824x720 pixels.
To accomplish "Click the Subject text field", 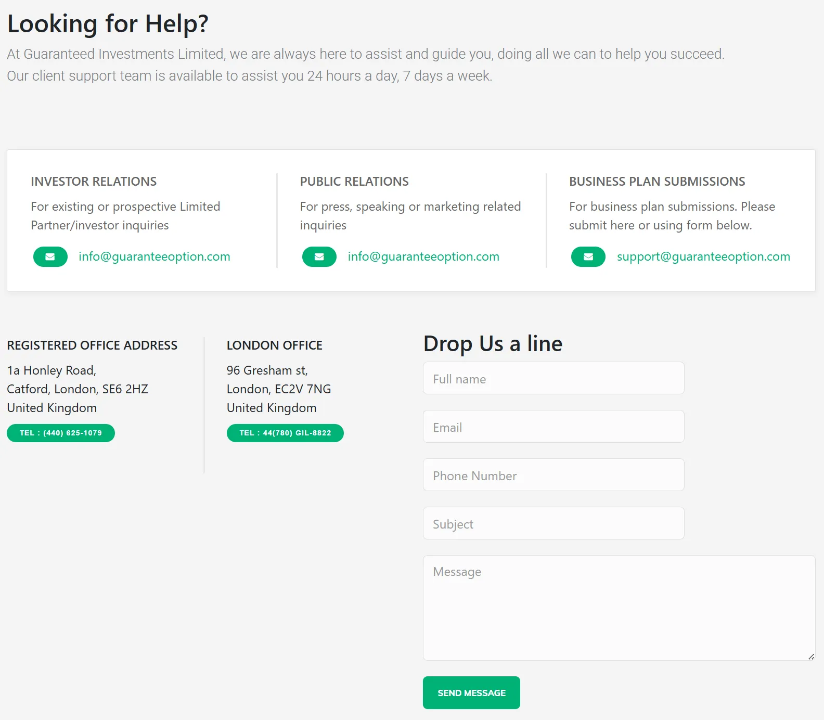I will (x=553, y=523).
